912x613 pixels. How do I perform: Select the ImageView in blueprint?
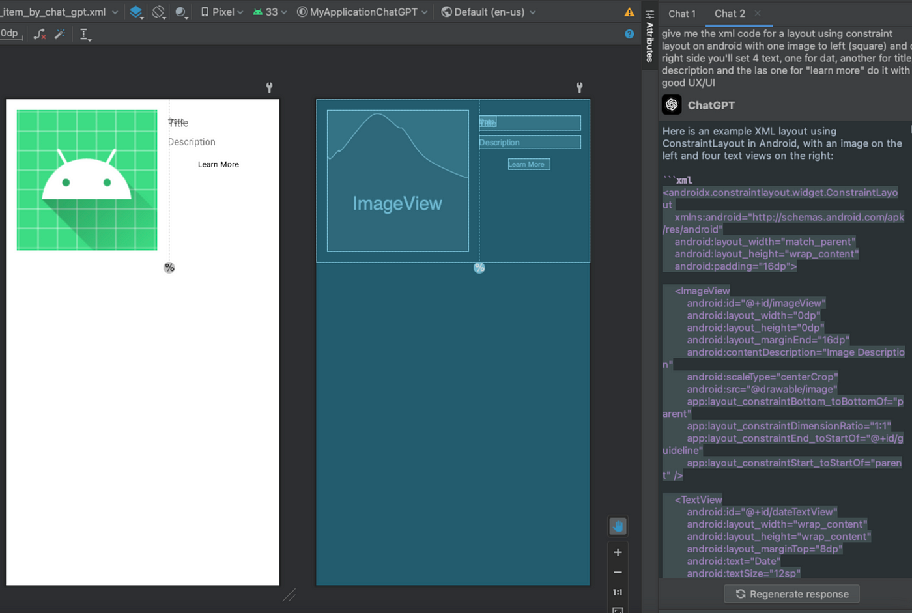(x=397, y=181)
